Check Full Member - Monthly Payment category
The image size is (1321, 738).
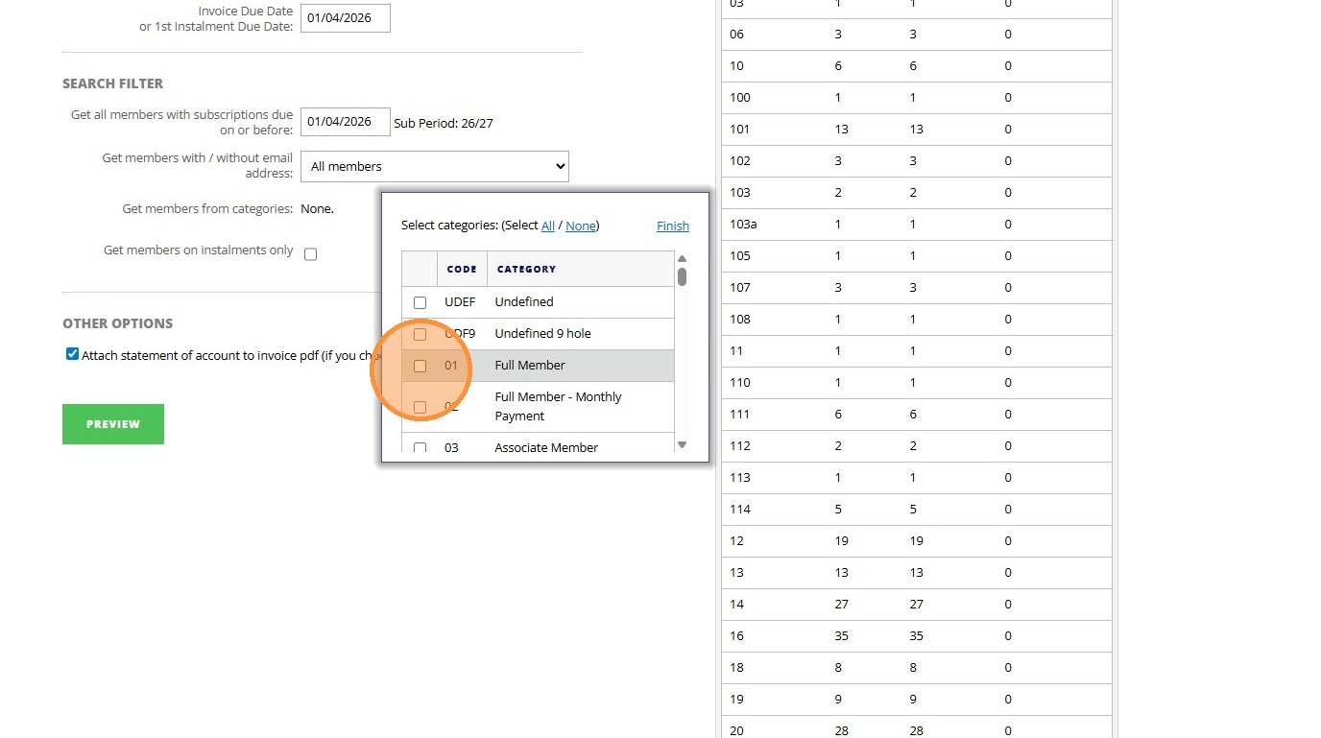pyautogui.click(x=420, y=407)
